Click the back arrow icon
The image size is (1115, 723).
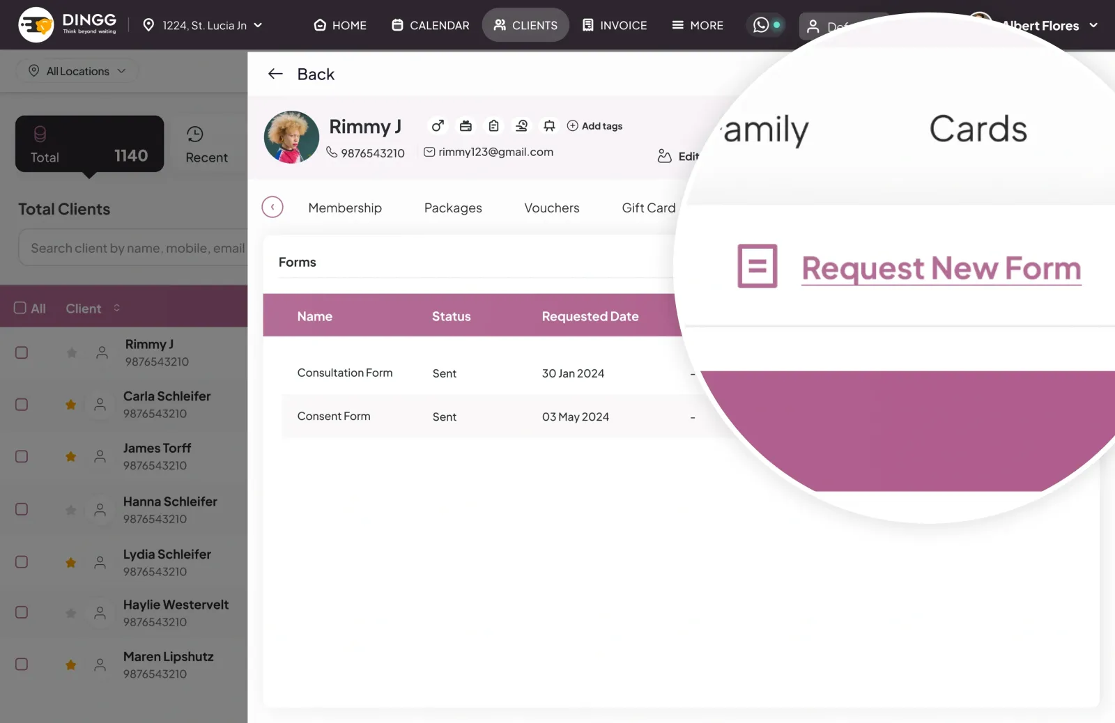pyautogui.click(x=275, y=74)
